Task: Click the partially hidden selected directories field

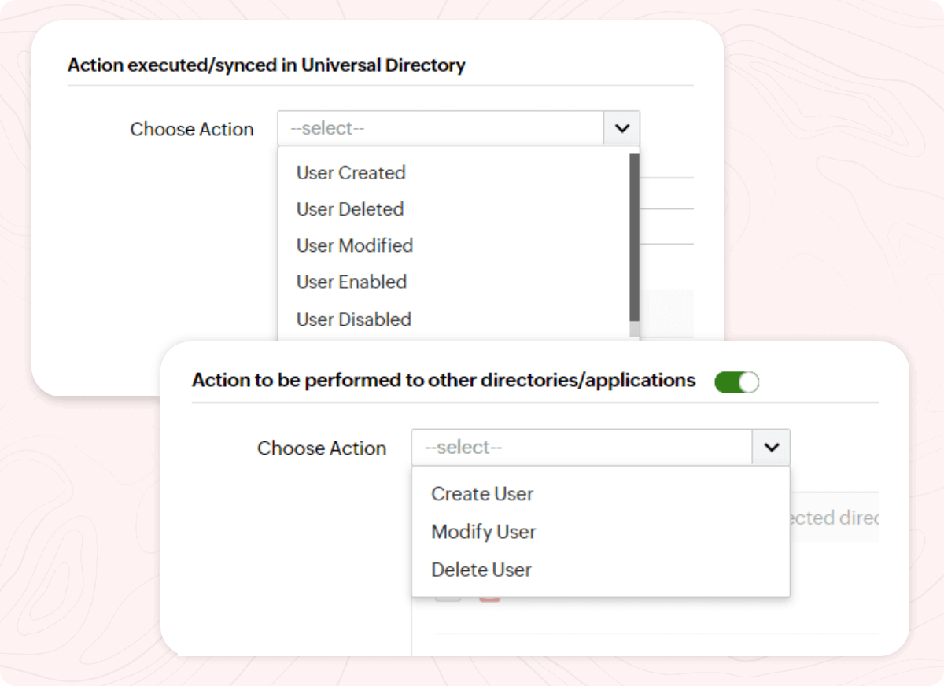Action: coord(834,518)
